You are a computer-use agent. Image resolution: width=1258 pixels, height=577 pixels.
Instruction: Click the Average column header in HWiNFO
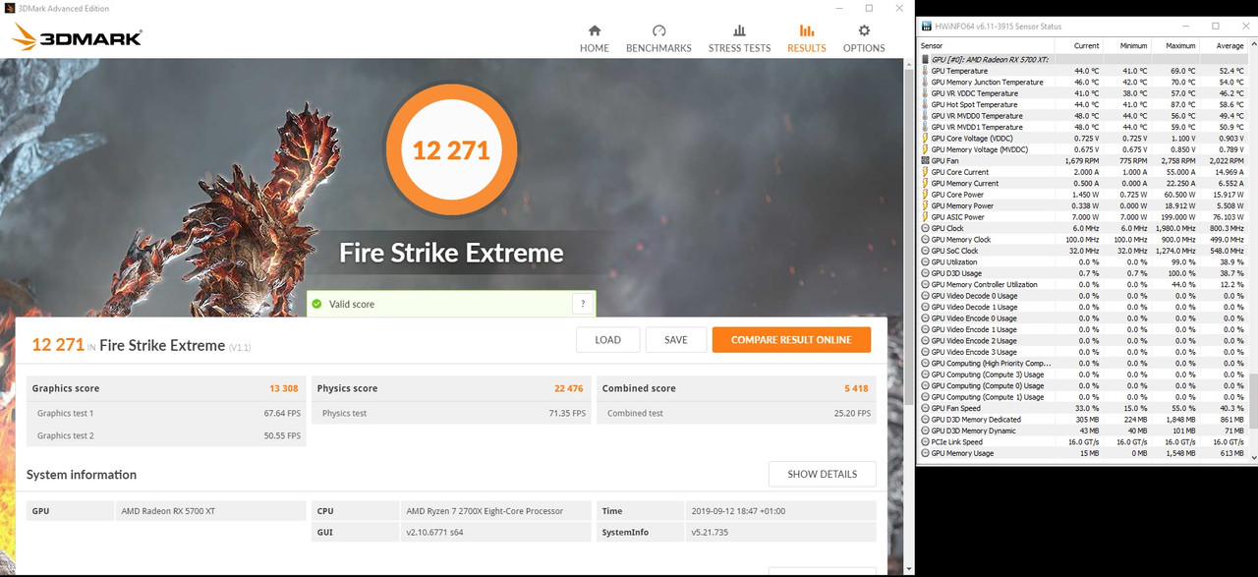click(x=1224, y=45)
